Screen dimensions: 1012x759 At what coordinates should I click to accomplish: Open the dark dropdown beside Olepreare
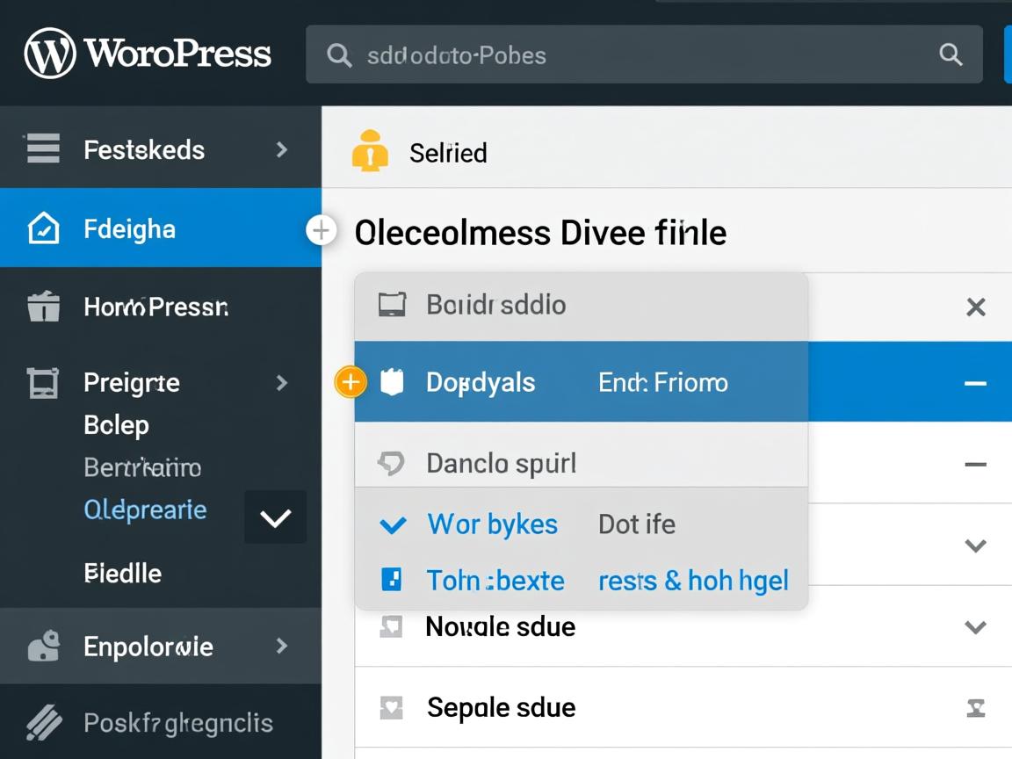pos(275,517)
